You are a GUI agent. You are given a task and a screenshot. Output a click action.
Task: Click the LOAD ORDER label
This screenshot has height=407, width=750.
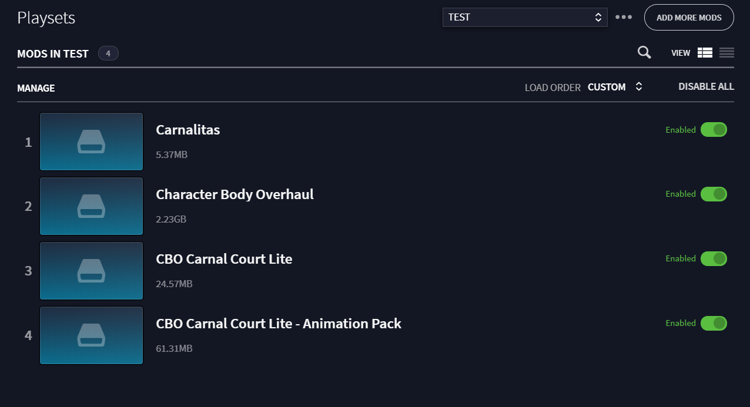(x=553, y=88)
